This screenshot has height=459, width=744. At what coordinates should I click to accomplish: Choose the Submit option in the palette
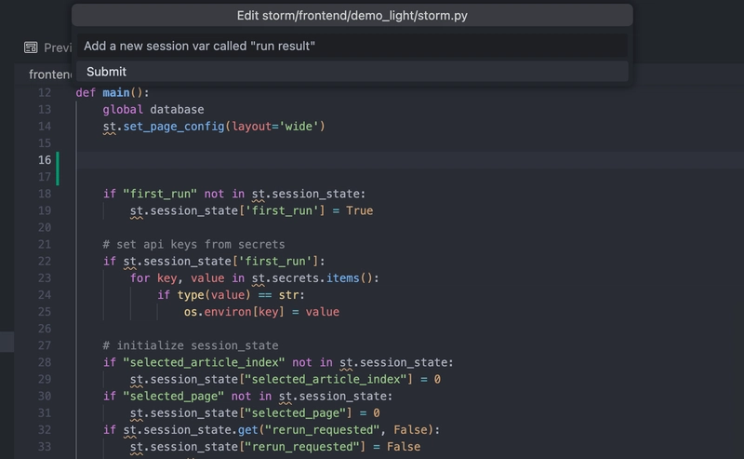pyautogui.click(x=352, y=72)
